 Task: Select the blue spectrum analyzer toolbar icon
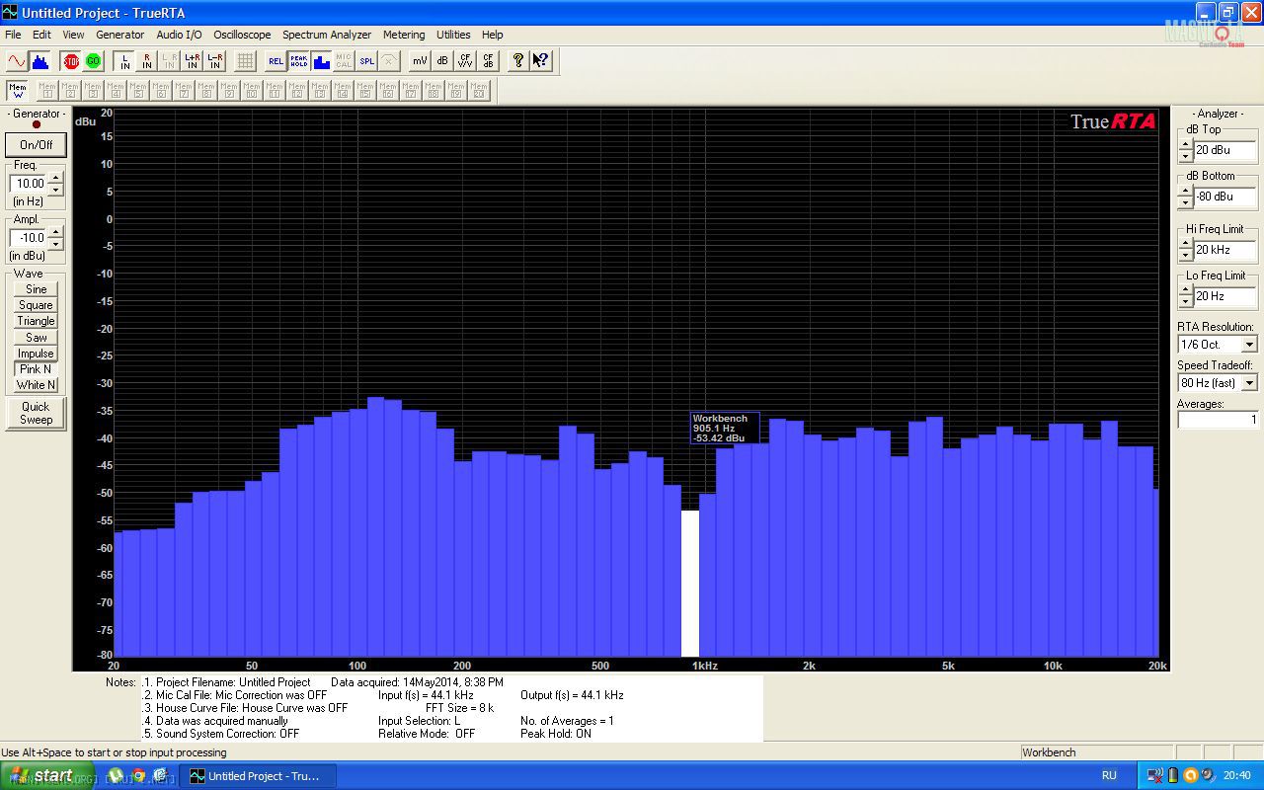(40, 61)
